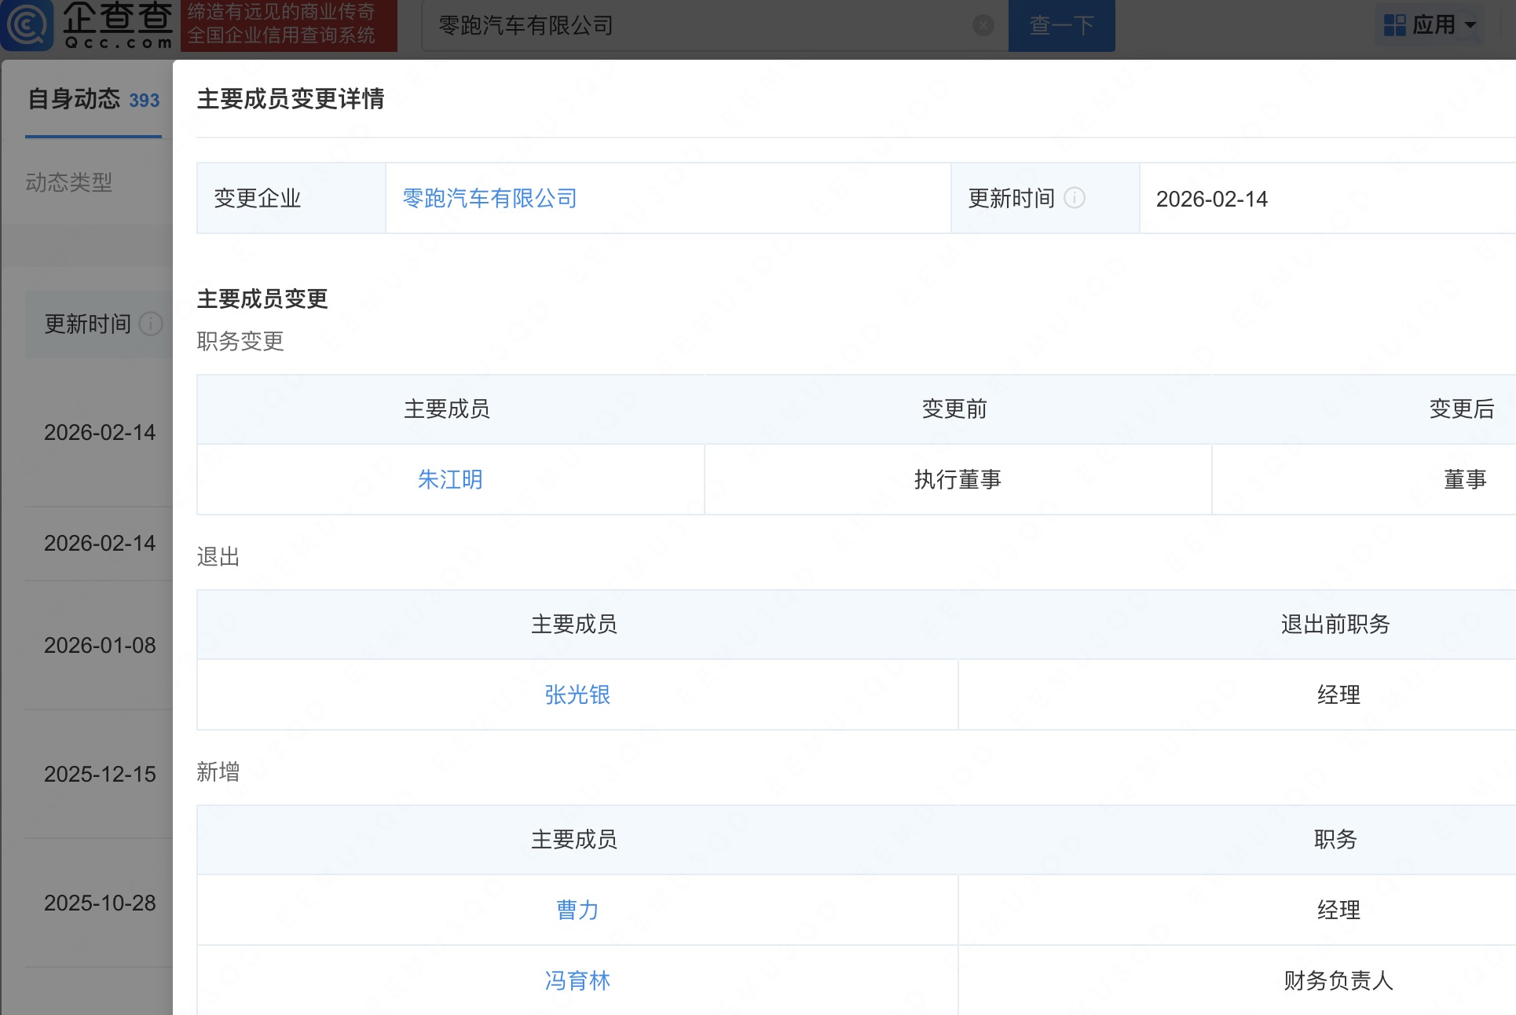Click the 动态类型 filter label
Screen dimensions: 1516x1015
click(x=69, y=183)
